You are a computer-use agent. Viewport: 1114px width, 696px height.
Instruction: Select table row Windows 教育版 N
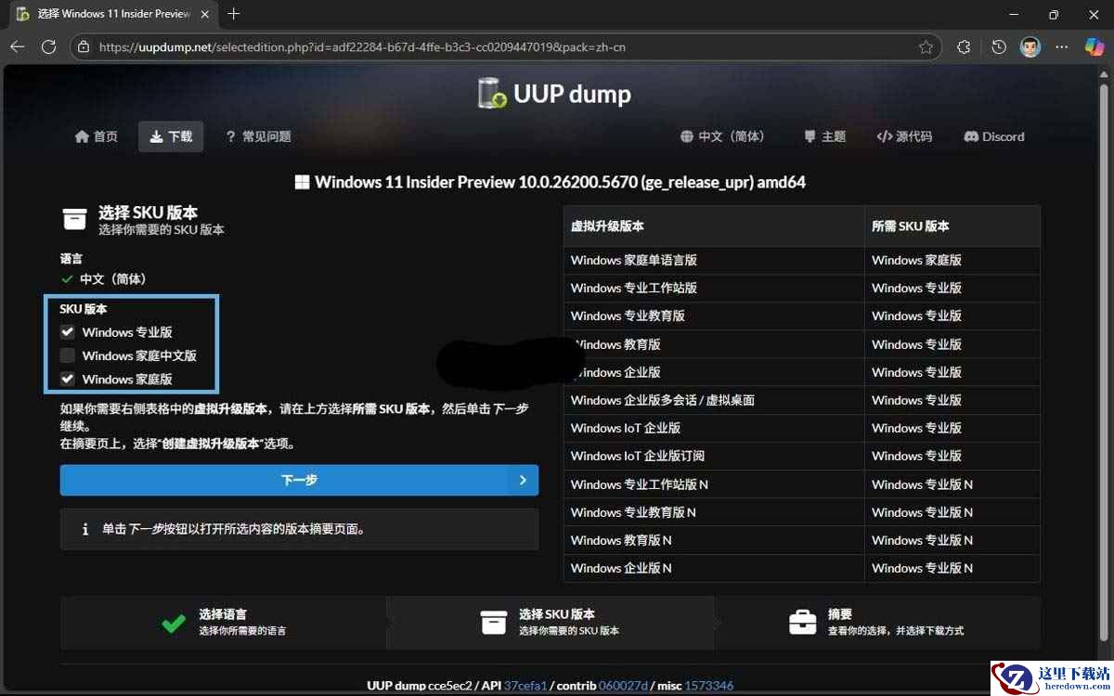tap(801, 540)
